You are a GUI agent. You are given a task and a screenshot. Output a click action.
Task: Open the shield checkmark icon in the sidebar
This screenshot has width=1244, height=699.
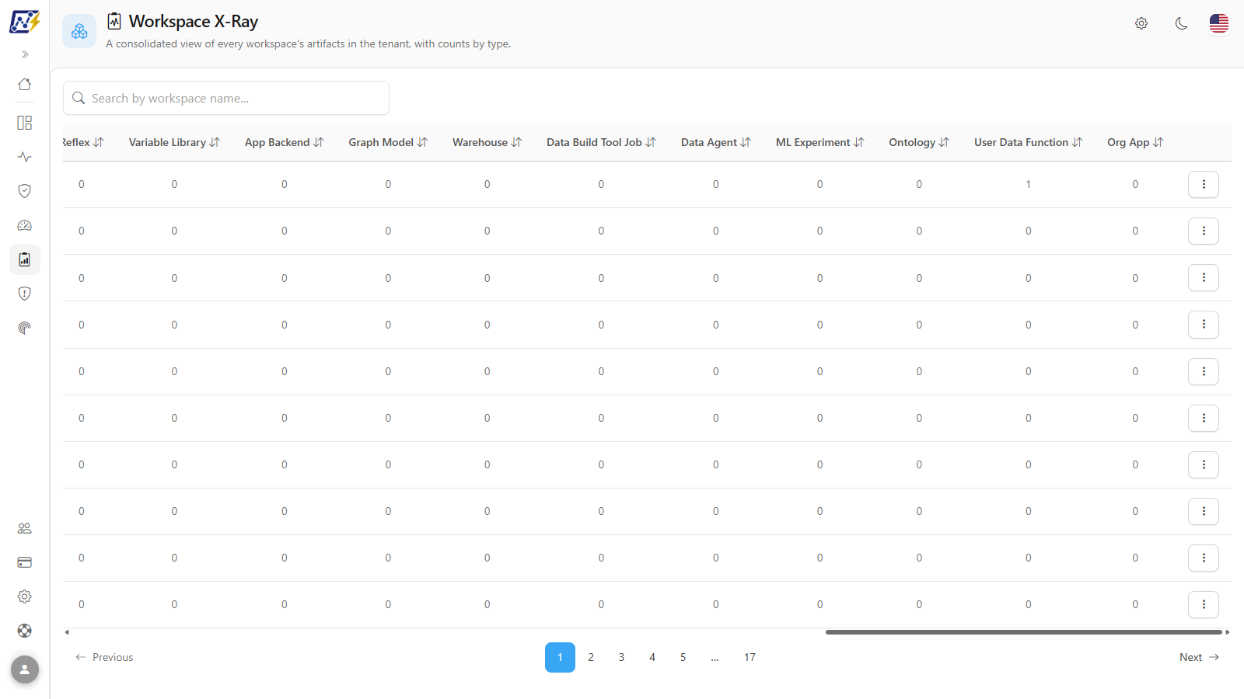(x=25, y=191)
